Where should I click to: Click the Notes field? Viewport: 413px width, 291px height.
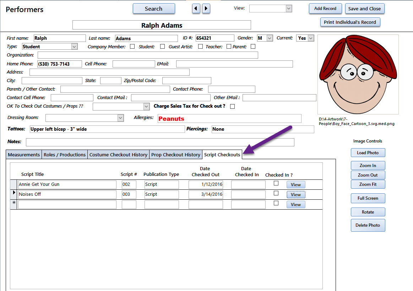(160, 142)
